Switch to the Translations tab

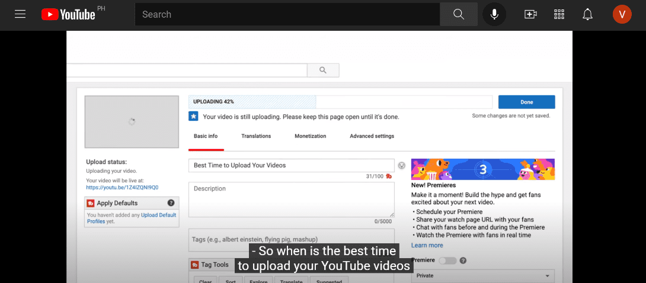(256, 136)
